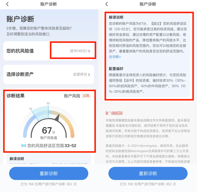Click the Morningstar logo

[x=114, y=113]
